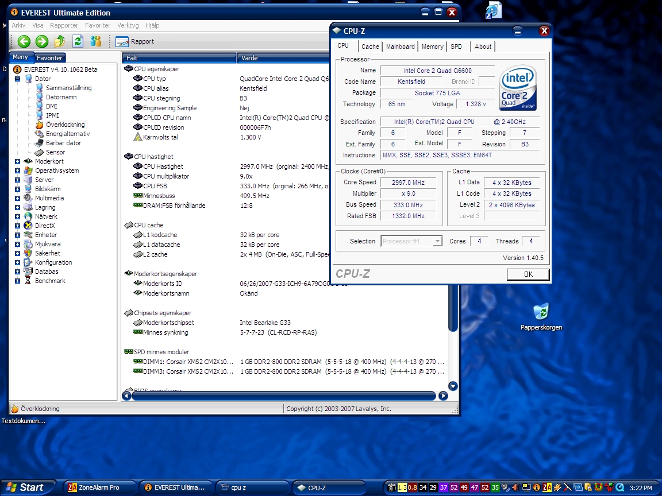Switch to ZoneAlarm Pro taskbar button
662x496 pixels.
tap(99, 487)
